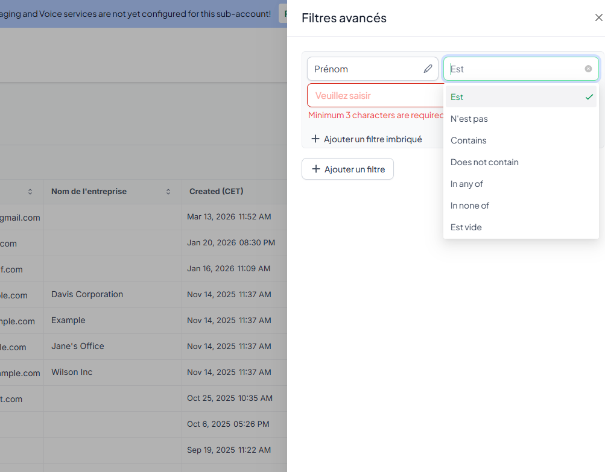The height and width of the screenshot is (472, 605).
Task: Select the checked Est option in list
Action: pyautogui.click(x=521, y=97)
